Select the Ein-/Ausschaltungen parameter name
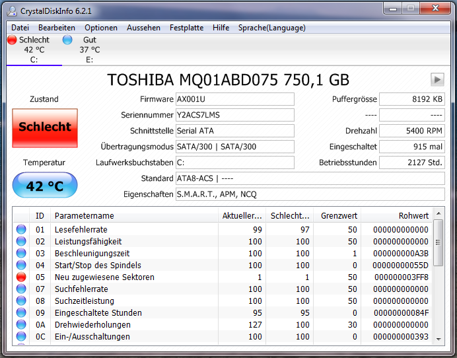Image resolution: width=457 pixels, height=358 pixels. click(92, 336)
